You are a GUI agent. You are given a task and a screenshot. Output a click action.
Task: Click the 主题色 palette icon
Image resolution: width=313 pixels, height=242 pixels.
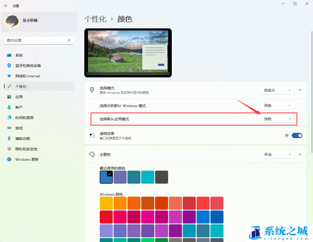pos(92,154)
